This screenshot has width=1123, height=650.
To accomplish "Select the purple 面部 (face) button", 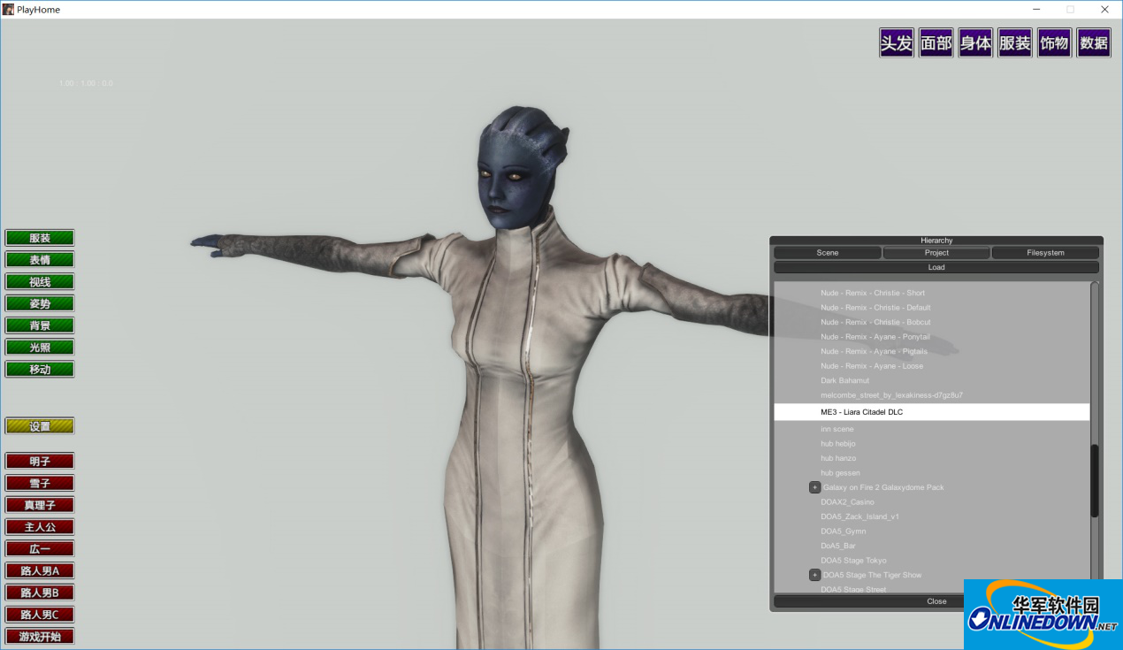I will [936, 42].
